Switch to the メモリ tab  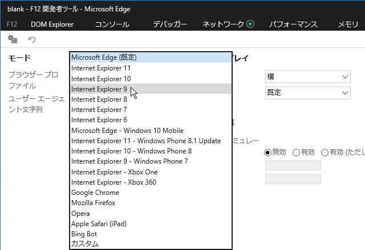(x=348, y=24)
